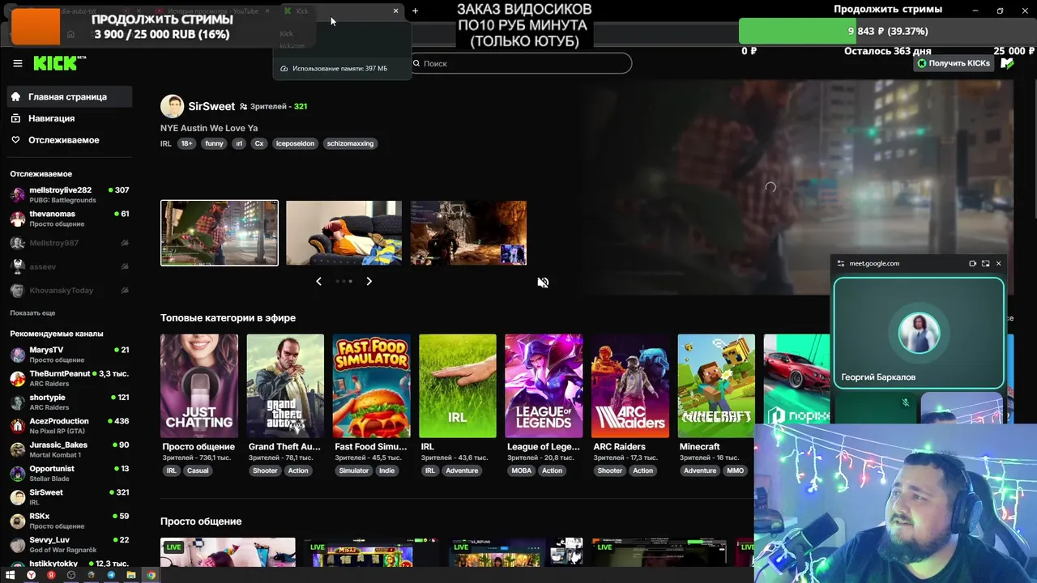Select the schizomaxxing tag
Screen dimensions: 1037x583
(350, 143)
